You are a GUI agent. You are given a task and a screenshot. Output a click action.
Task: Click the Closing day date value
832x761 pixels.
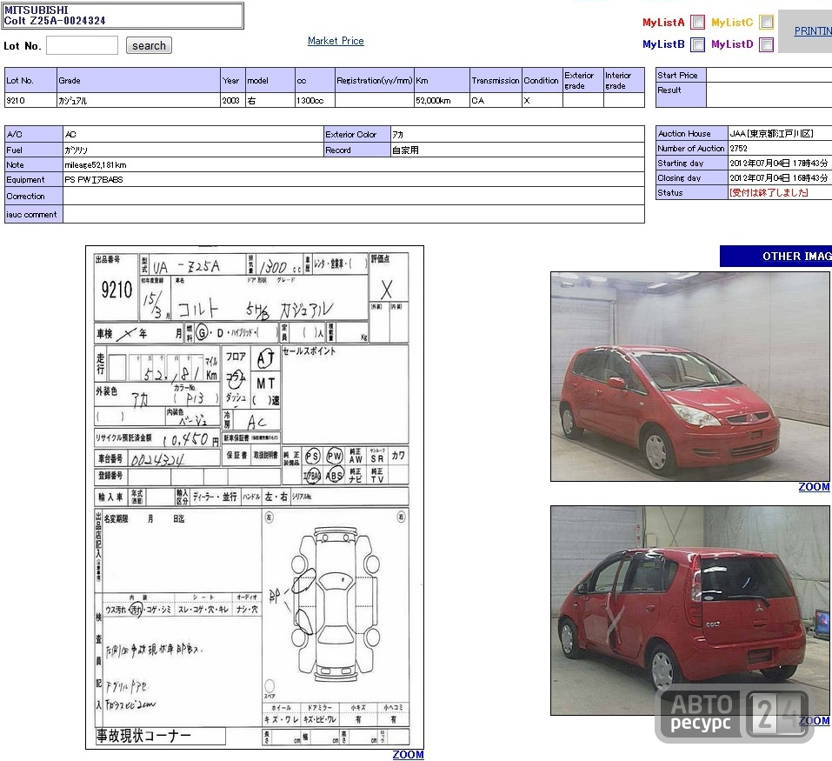tap(778, 178)
